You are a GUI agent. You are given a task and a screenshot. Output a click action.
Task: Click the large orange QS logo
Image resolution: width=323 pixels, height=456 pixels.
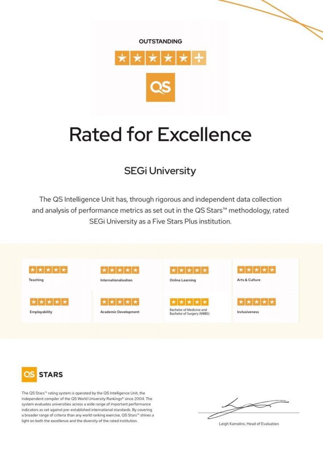pos(160,87)
